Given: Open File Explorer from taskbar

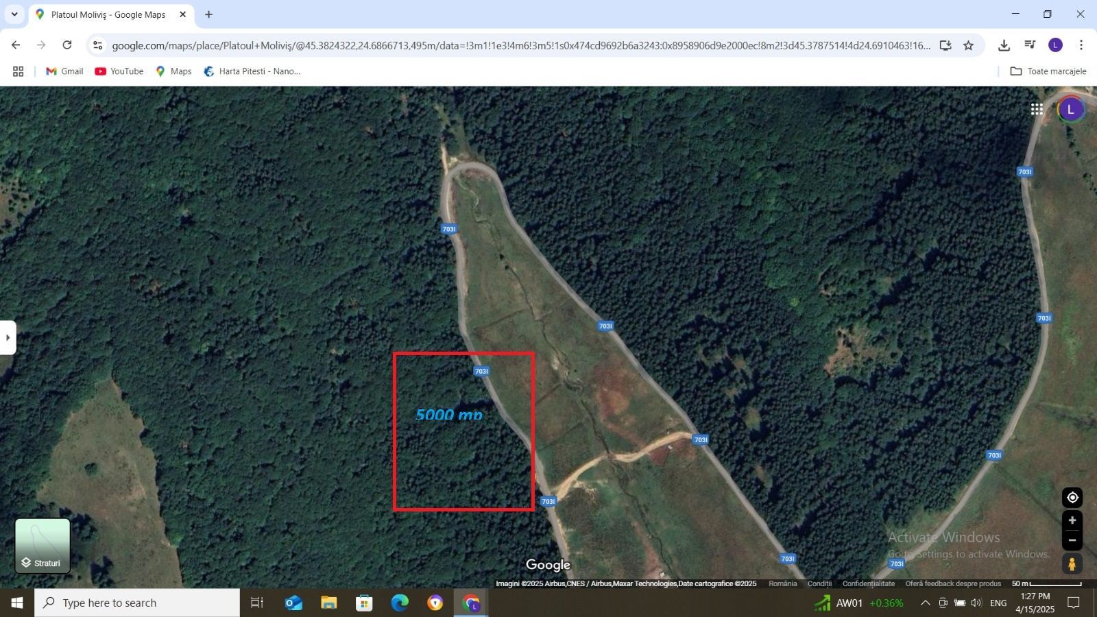Looking at the screenshot, I should pyautogui.click(x=329, y=603).
